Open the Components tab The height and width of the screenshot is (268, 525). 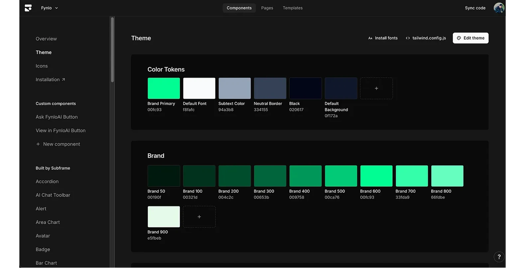(x=239, y=8)
